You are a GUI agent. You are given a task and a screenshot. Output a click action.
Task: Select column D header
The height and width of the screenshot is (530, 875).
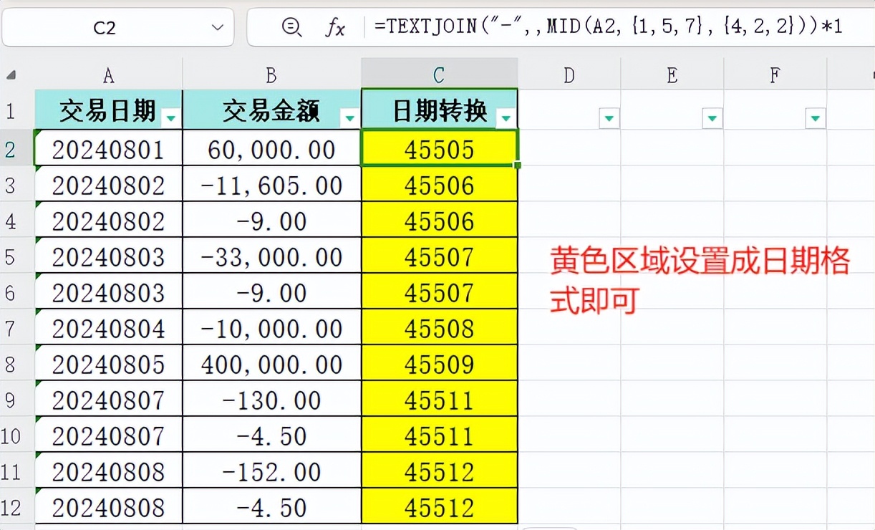point(569,74)
